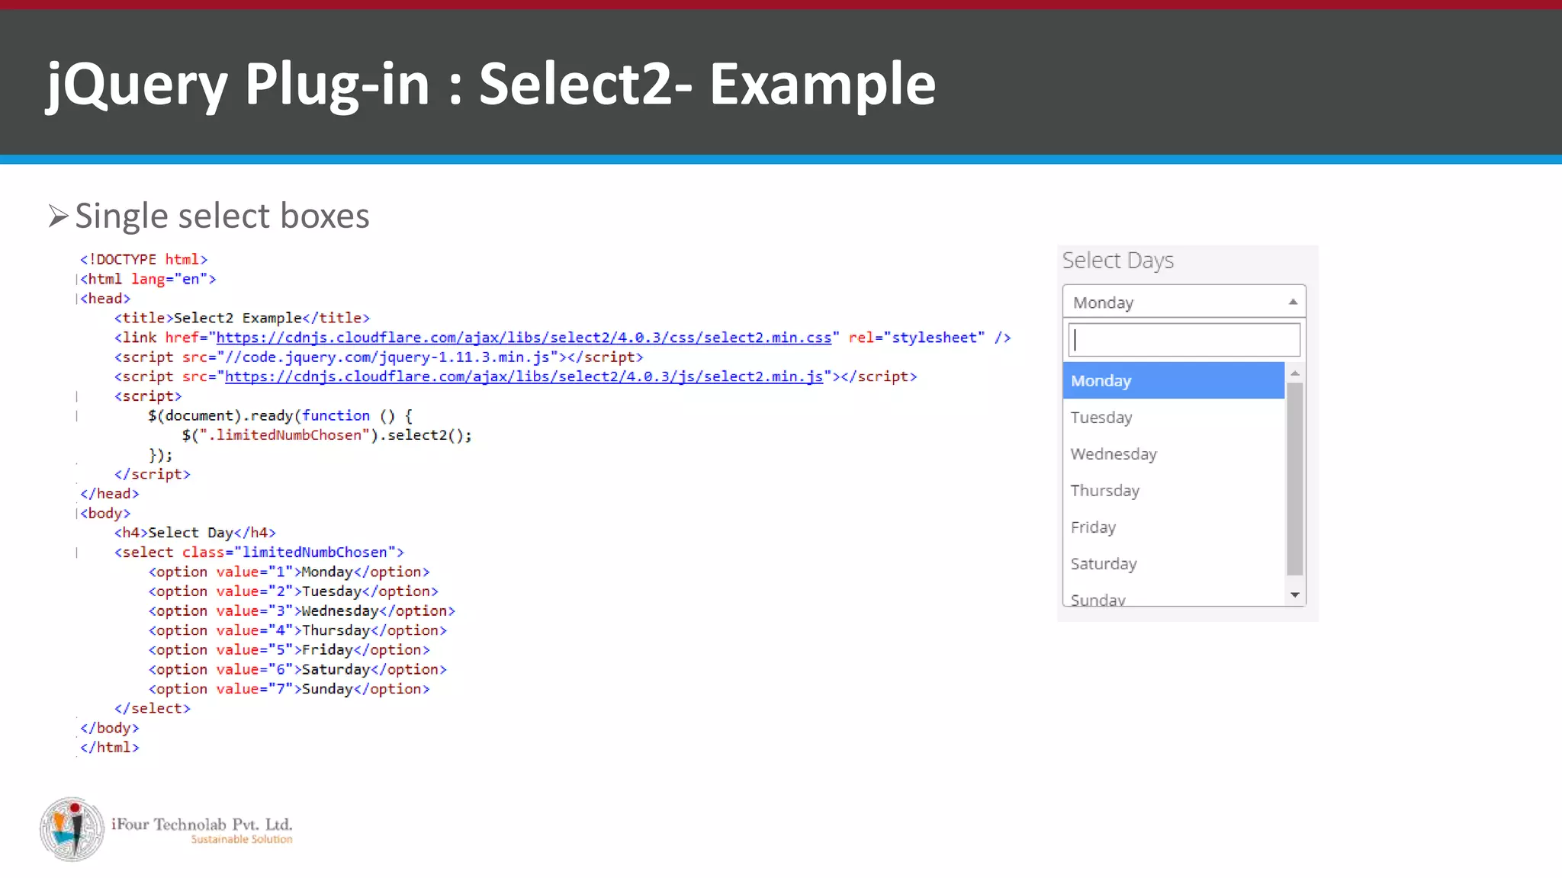Click the slide title 'jQuery Plug-in : Select2- Example'
Image resolution: width=1562 pixels, height=878 pixels.
pos(491,84)
